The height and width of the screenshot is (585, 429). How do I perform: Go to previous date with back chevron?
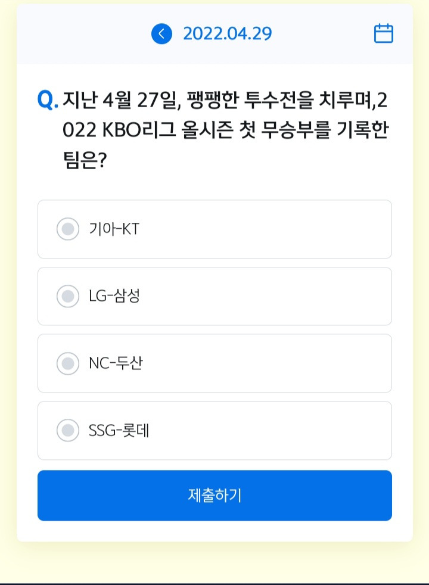[161, 34]
